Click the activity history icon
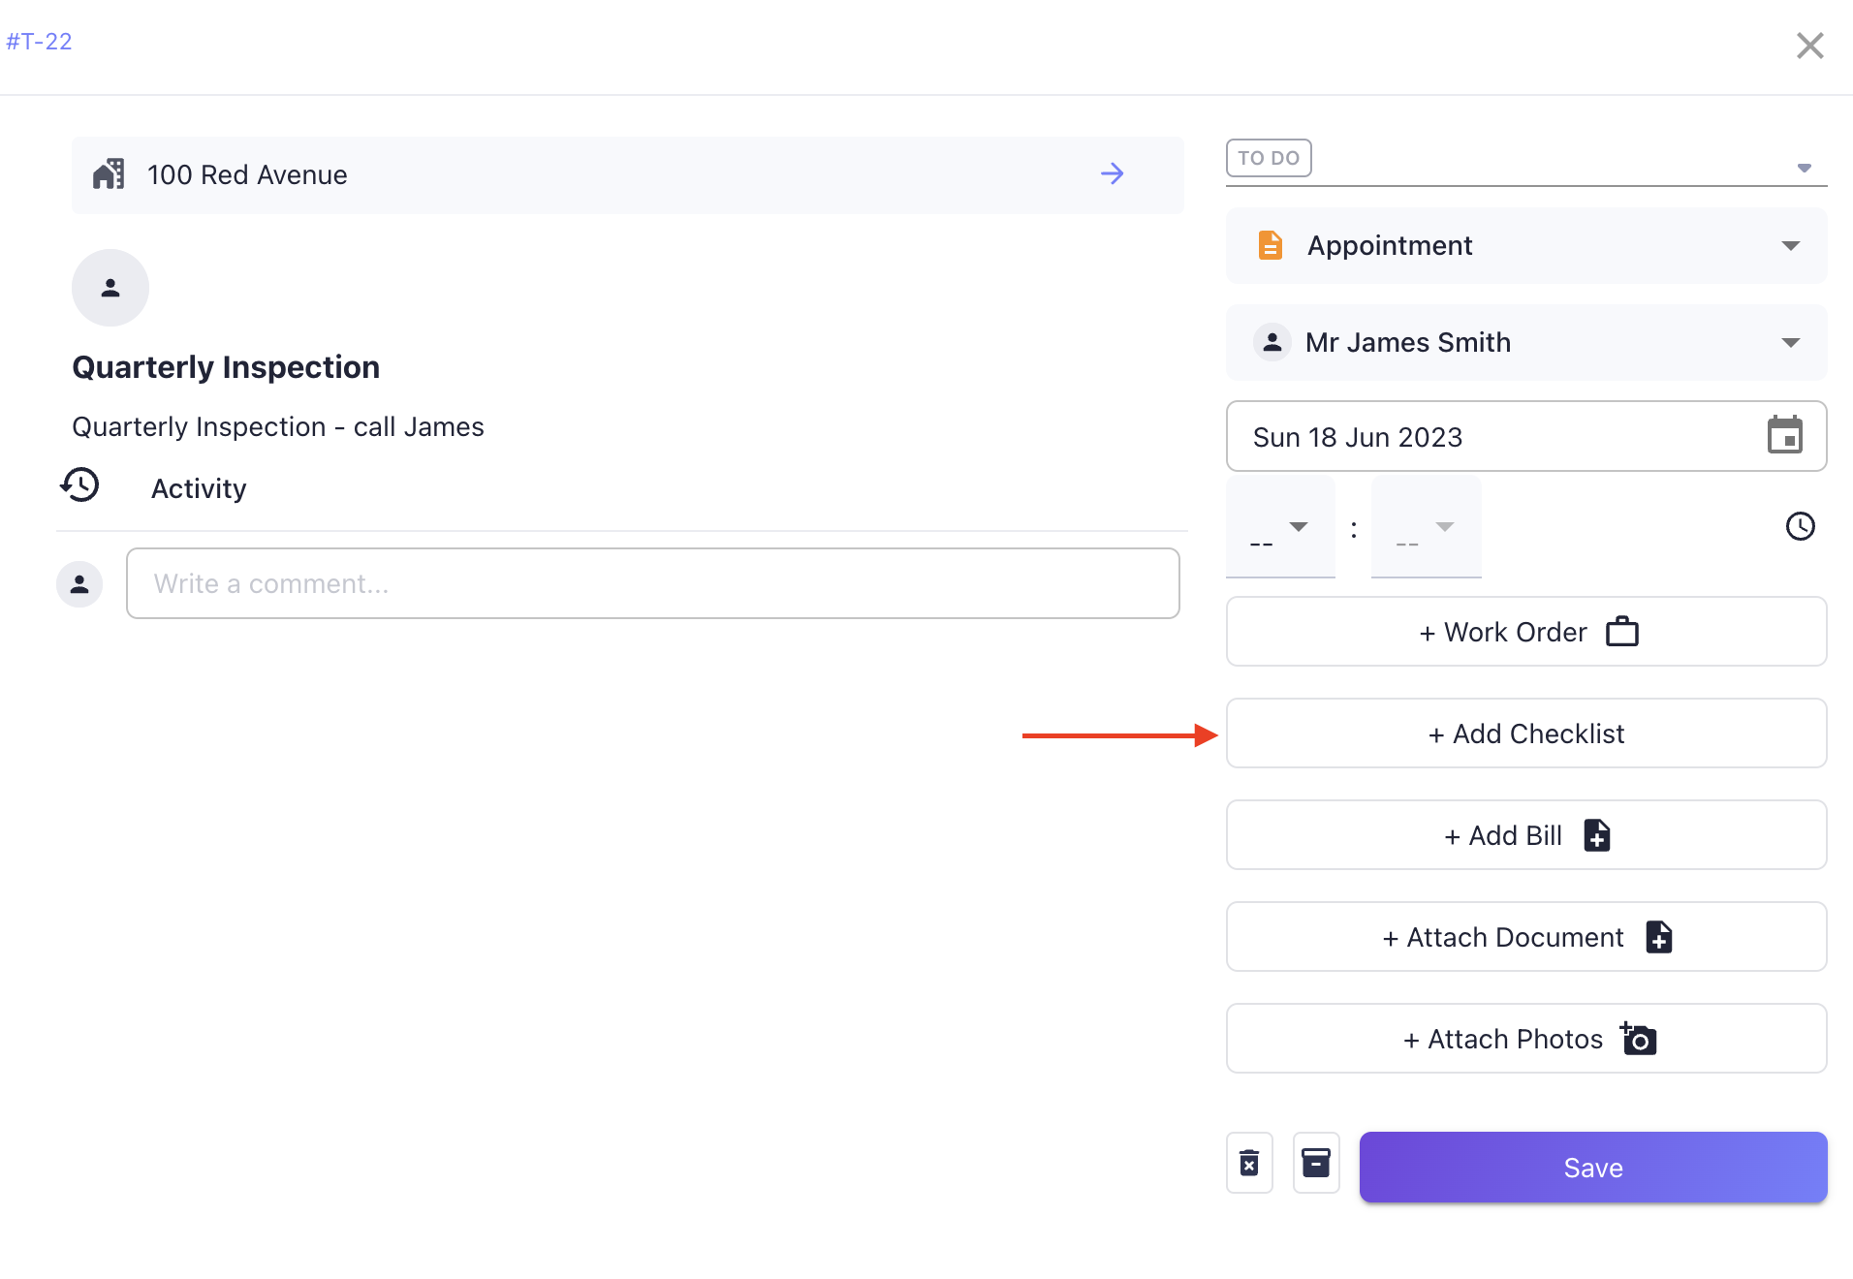Viewport: 1853px width, 1279px height. click(x=81, y=485)
